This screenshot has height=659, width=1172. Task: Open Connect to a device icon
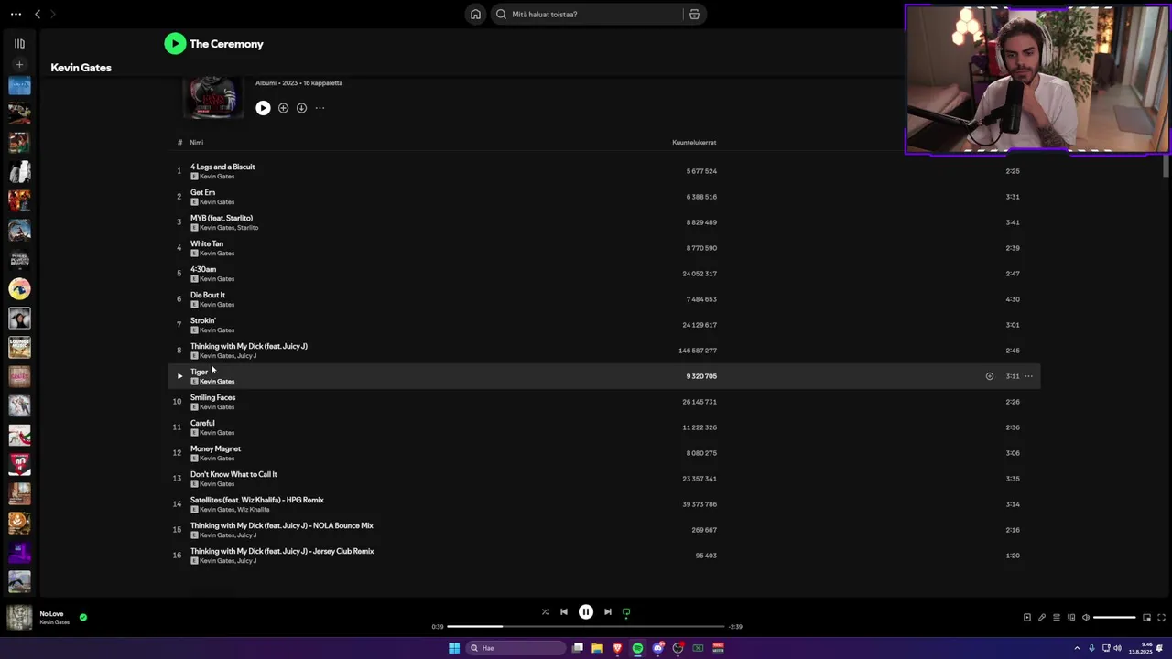click(x=1071, y=617)
